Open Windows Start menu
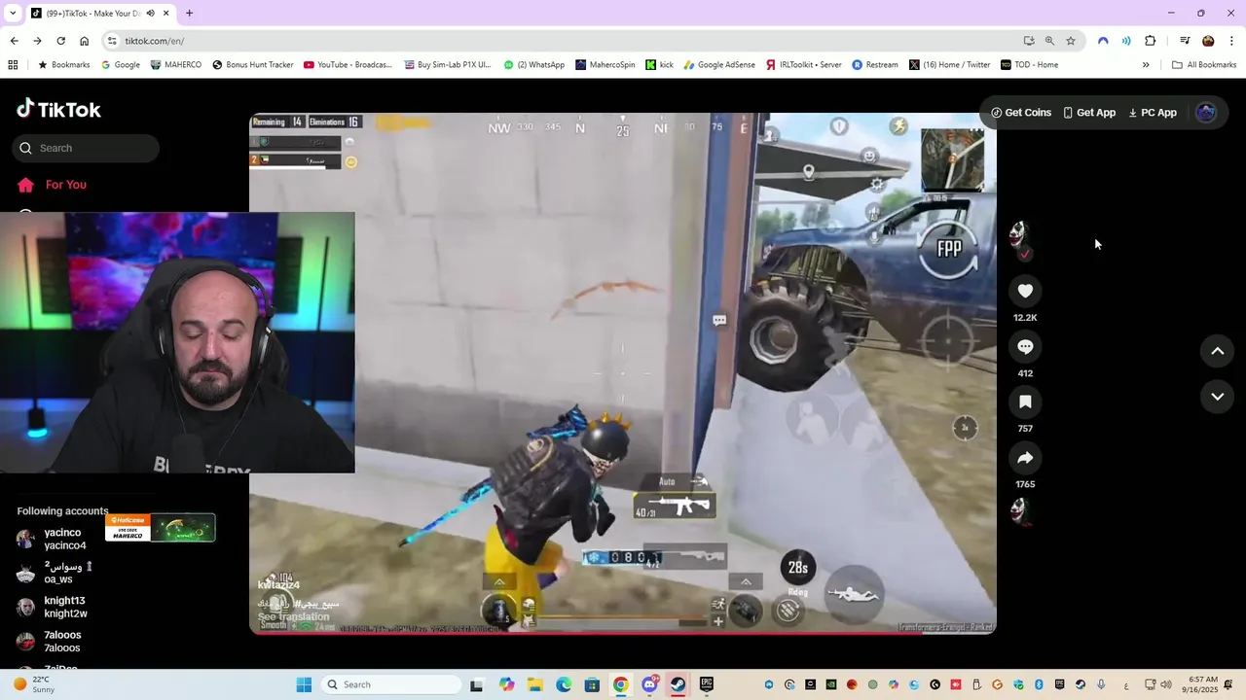1246x700 pixels. point(304,684)
